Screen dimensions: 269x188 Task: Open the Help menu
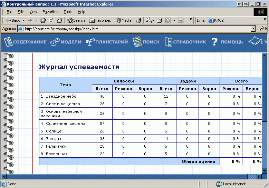(81, 12)
